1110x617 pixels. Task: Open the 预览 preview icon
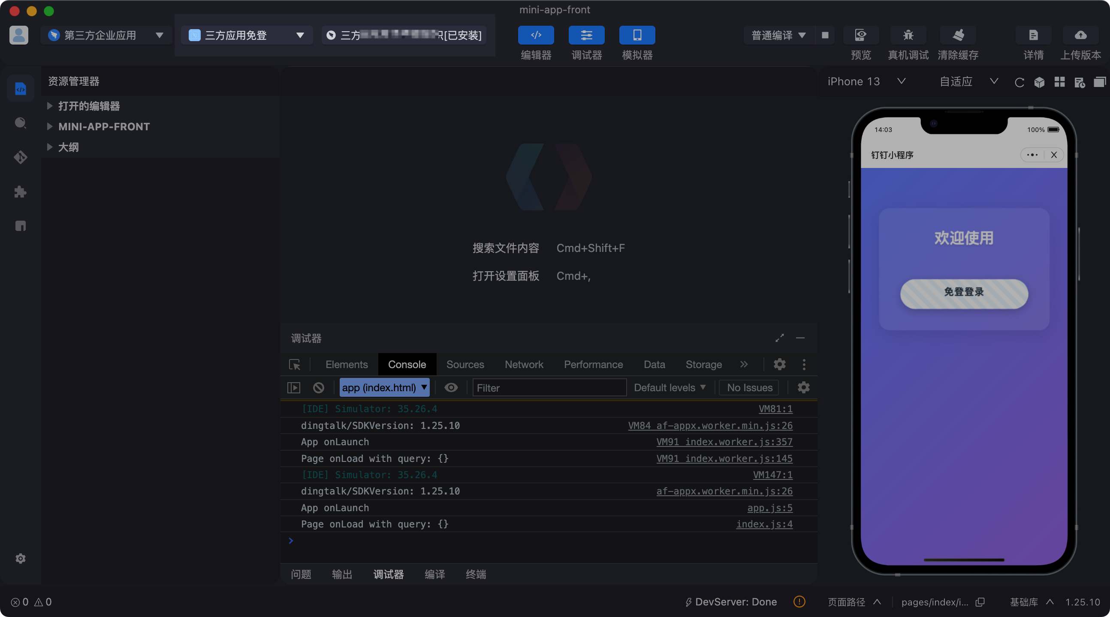point(860,35)
